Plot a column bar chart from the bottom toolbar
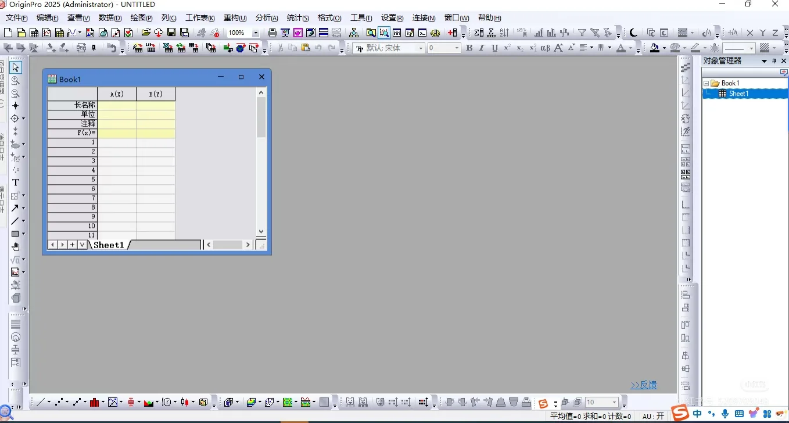789x423 pixels. (x=94, y=402)
